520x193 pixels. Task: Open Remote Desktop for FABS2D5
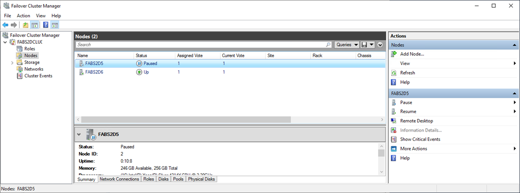[x=416, y=121]
